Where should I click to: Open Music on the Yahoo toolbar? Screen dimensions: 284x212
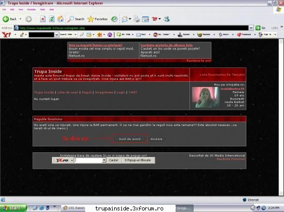pyautogui.click(x=224, y=34)
